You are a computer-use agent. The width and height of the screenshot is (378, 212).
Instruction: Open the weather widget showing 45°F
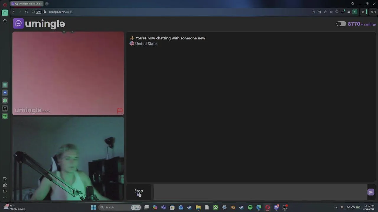pos(14,207)
